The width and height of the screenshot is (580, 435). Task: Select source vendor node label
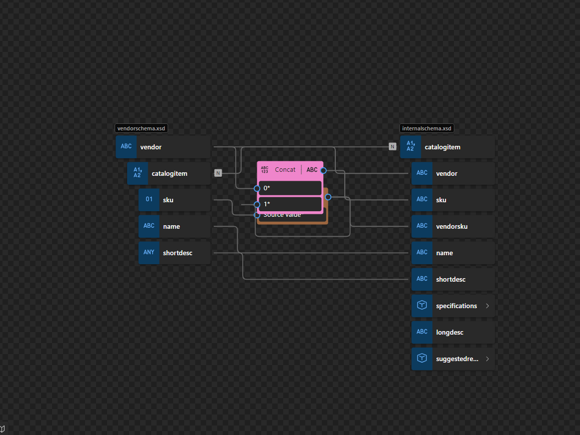pyautogui.click(x=151, y=147)
